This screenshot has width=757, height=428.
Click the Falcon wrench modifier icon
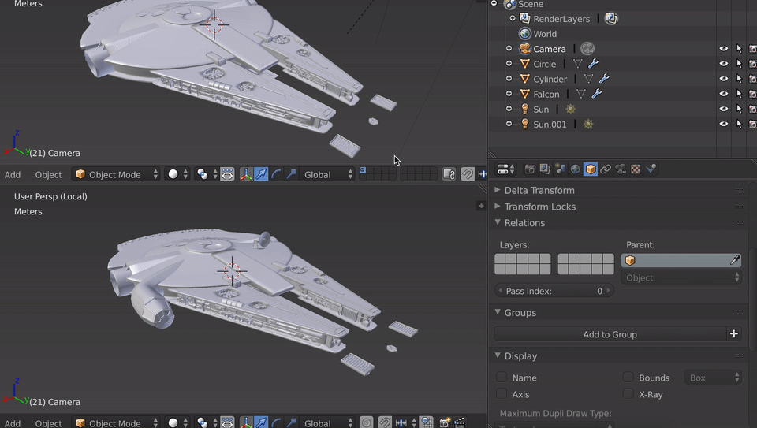pyautogui.click(x=597, y=94)
